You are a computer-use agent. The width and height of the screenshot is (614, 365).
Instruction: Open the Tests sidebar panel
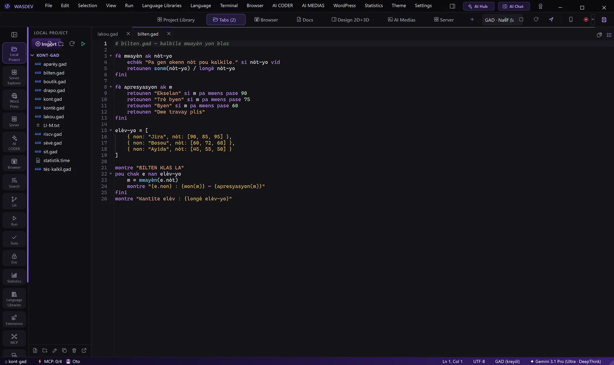tap(14, 239)
